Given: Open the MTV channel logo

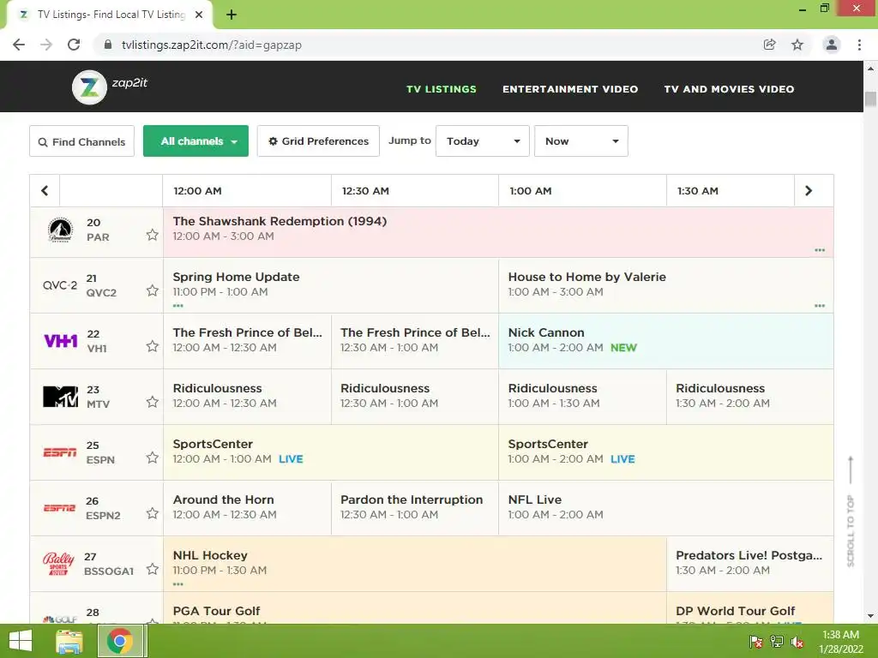Looking at the screenshot, I should 61,396.
